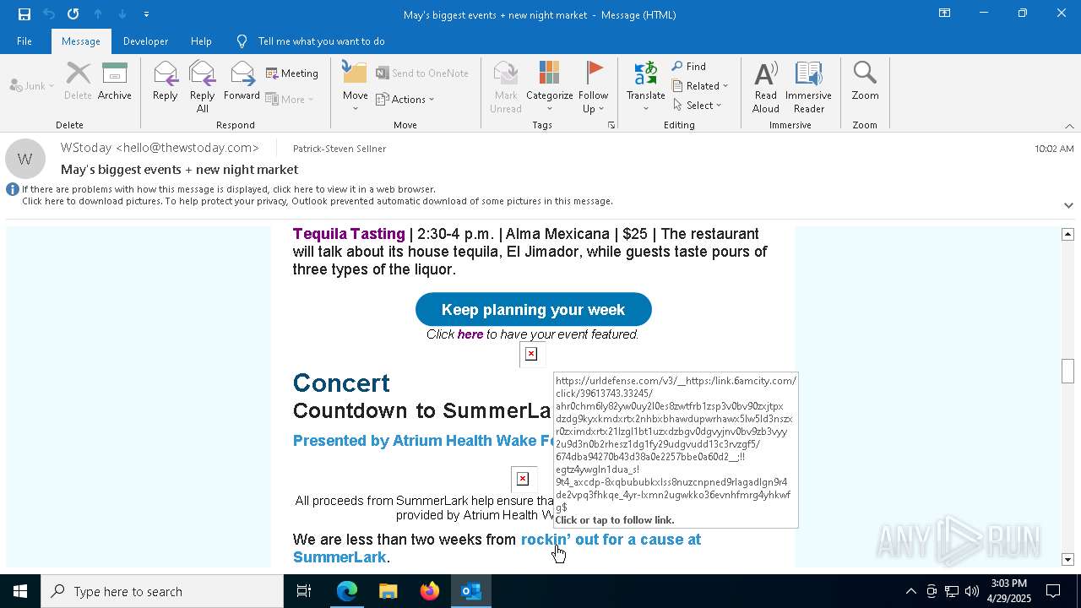Reply to the sender
Viewport: 1081px width, 608px height.
(166, 82)
